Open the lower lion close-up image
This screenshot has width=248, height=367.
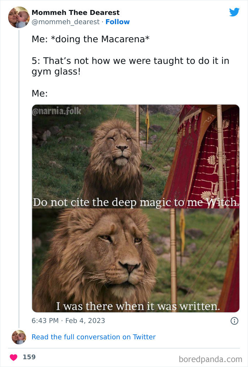(136, 256)
